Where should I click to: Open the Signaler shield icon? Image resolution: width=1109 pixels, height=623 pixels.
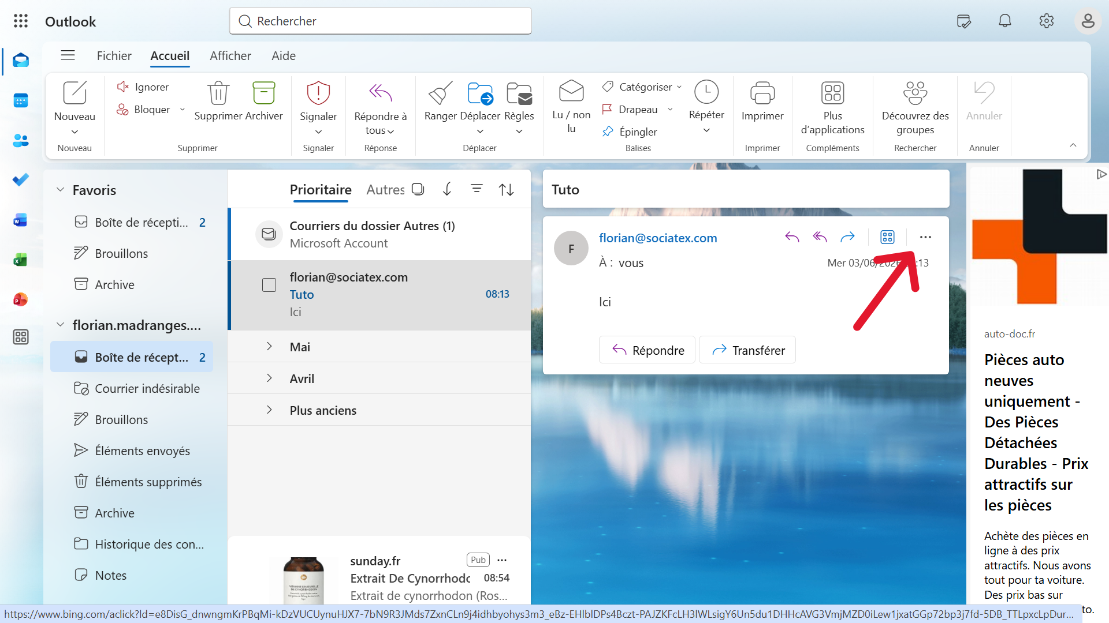coord(318,93)
